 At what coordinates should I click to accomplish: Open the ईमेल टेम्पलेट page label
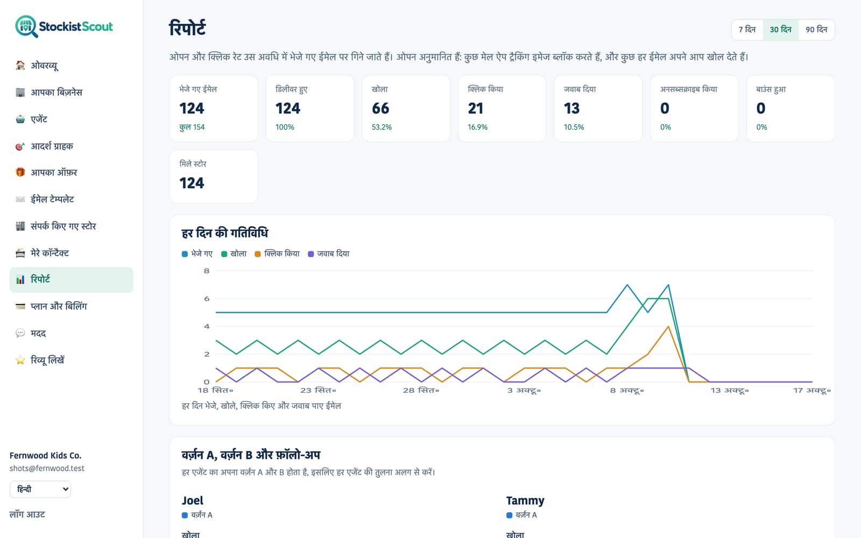pyautogui.click(x=52, y=199)
